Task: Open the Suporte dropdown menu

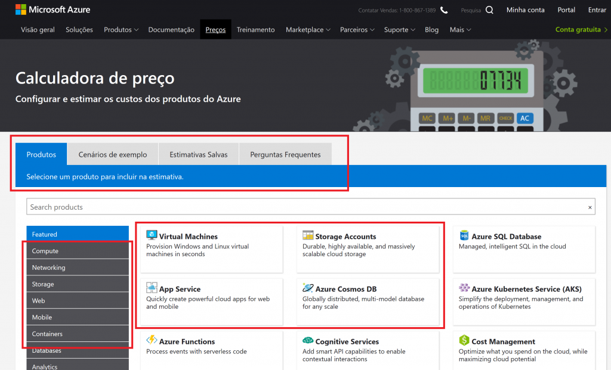Action: pyautogui.click(x=399, y=30)
